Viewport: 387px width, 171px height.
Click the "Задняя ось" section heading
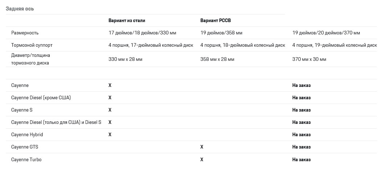click(20, 8)
